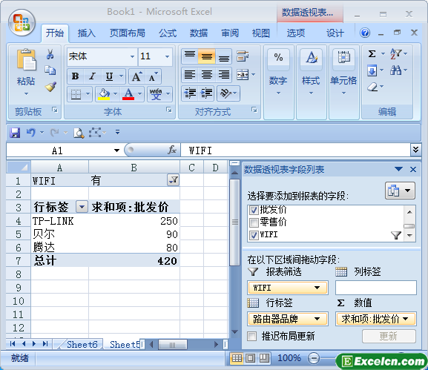Toggle Wrap Text icon
Screen dimensions: 428x370
click(243, 56)
